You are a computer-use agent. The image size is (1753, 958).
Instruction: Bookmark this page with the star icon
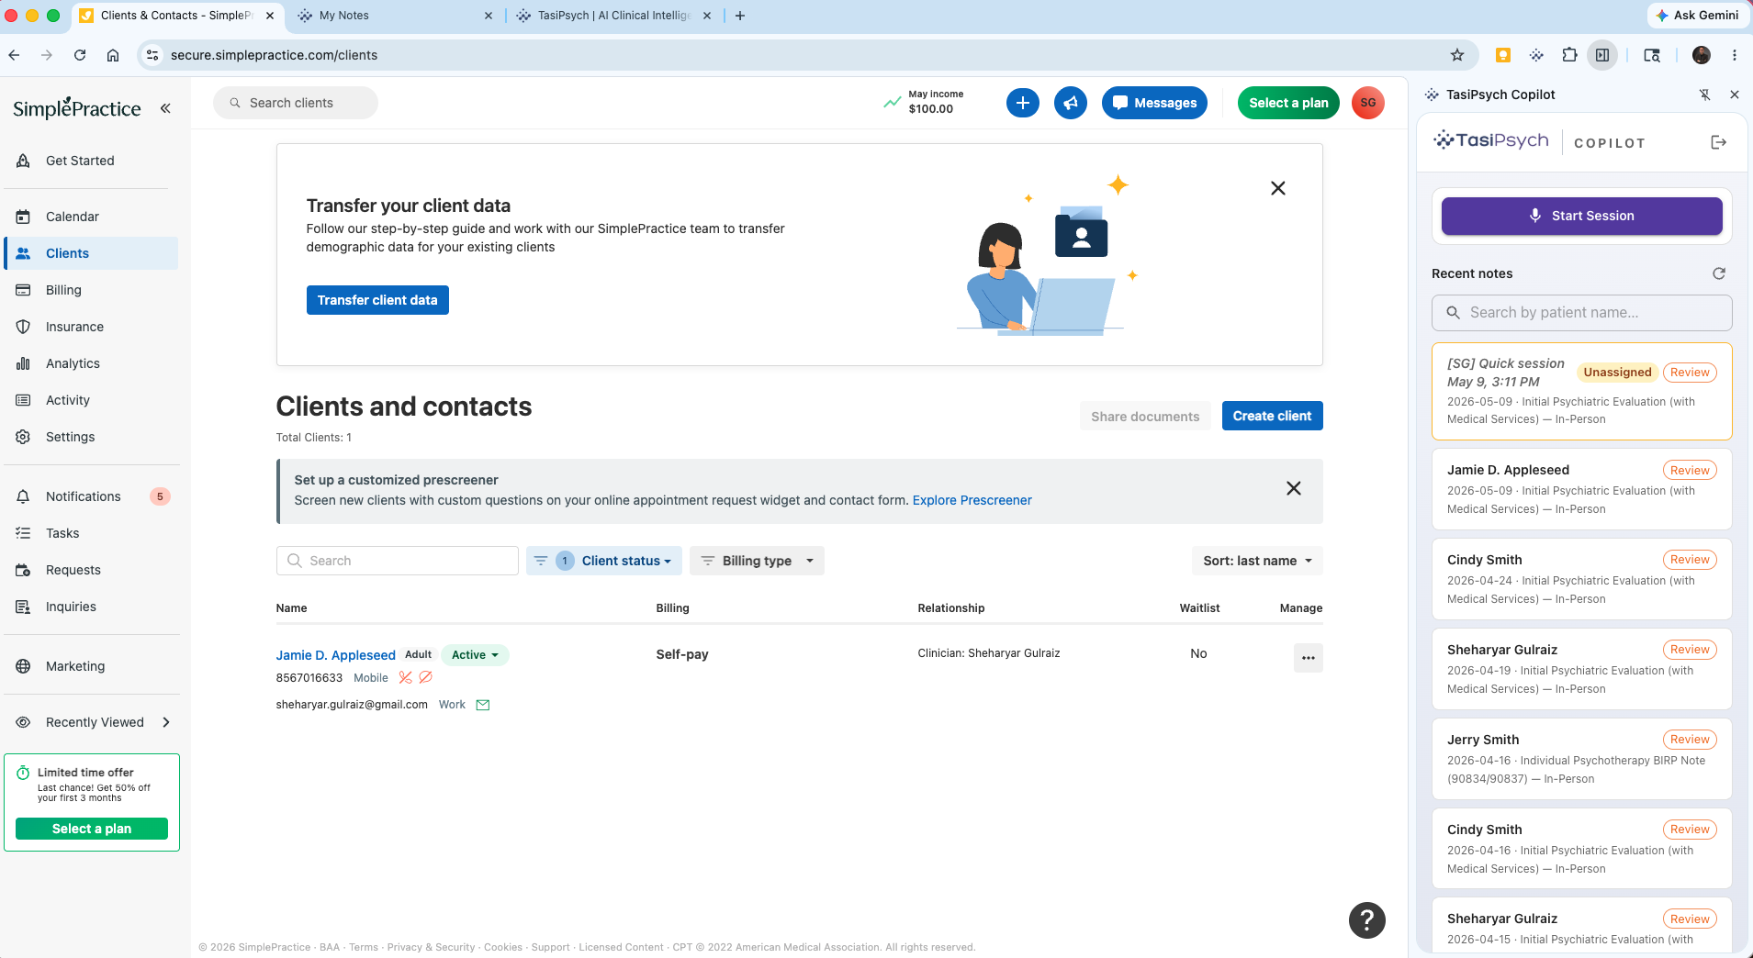tap(1457, 55)
